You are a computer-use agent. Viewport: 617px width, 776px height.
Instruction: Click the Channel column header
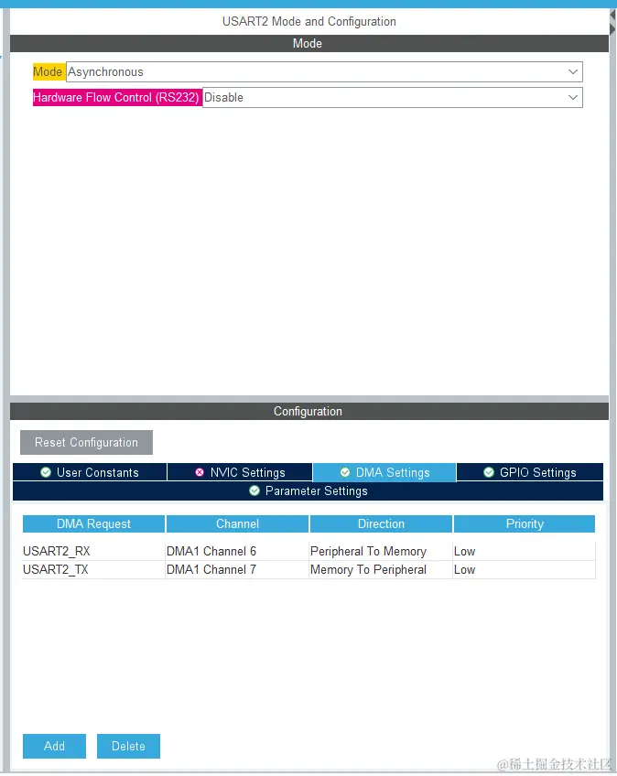(x=237, y=523)
